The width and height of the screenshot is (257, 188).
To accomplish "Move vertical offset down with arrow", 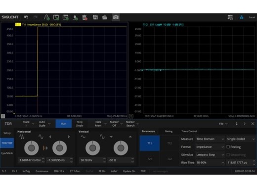I will [x=111, y=137].
